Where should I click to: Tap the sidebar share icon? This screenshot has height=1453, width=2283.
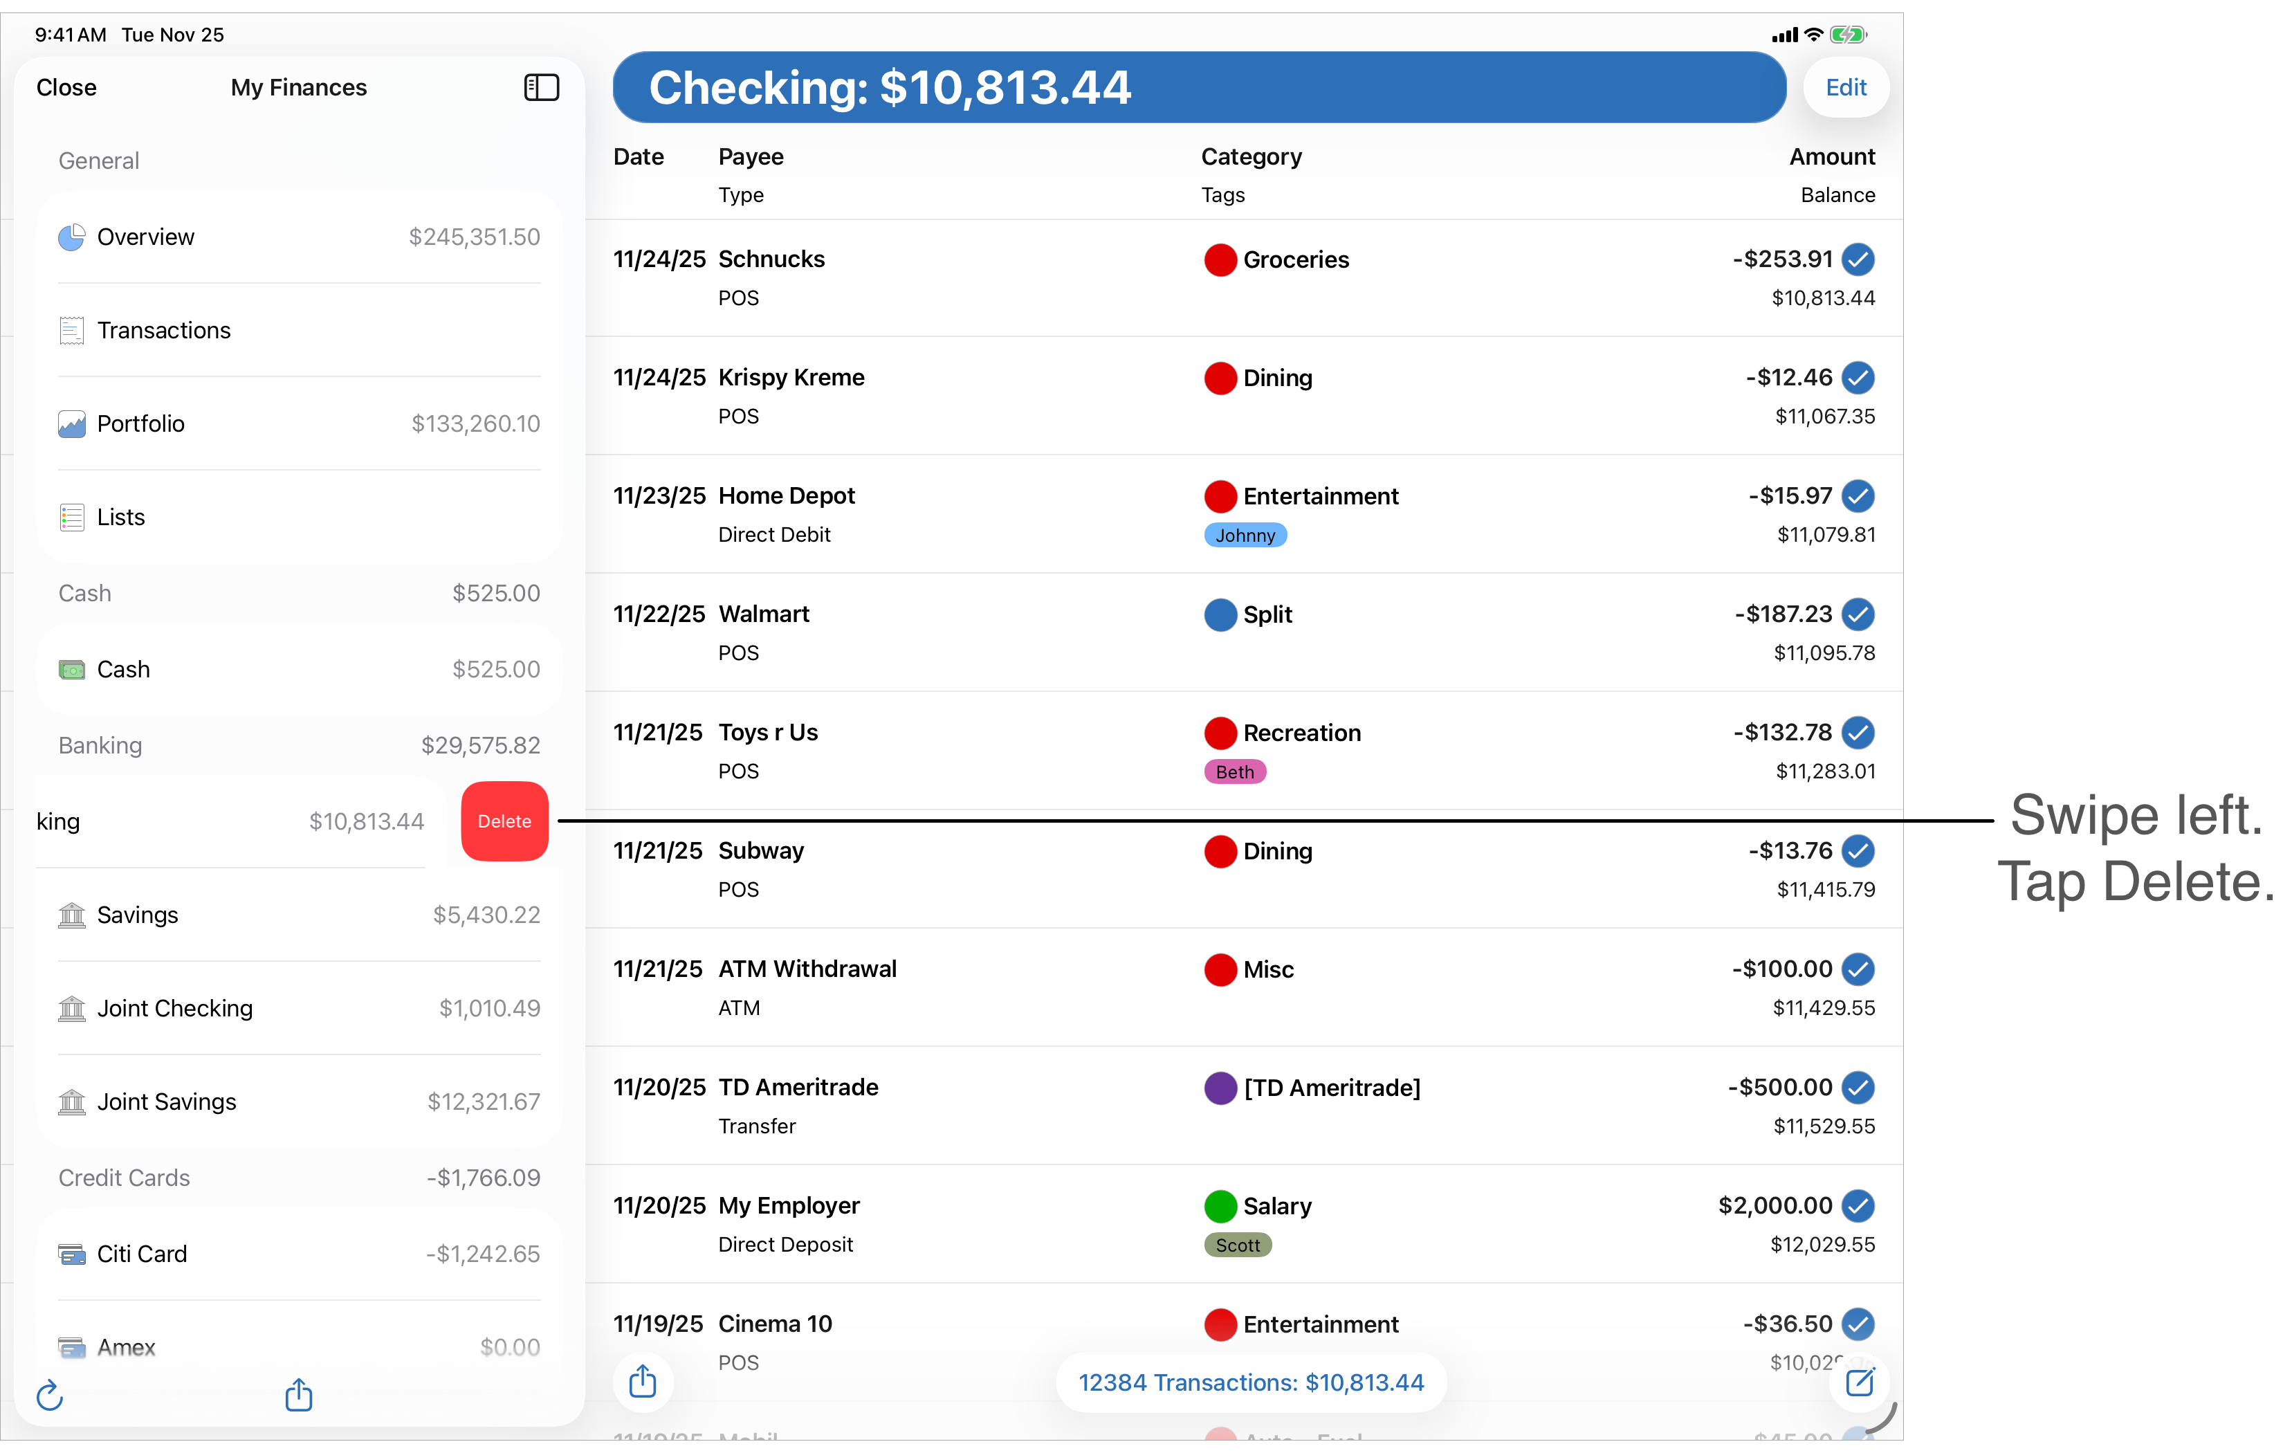[x=299, y=1394]
